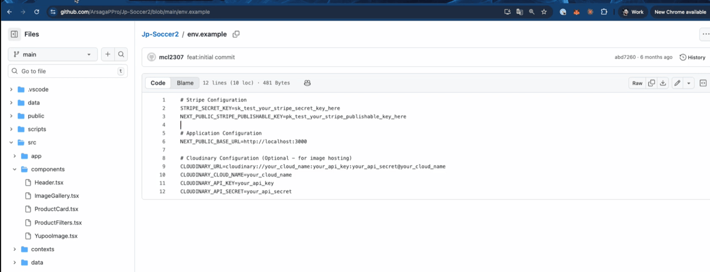
Task: Collapse the src folder
Action: pyautogui.click(x=11, y=142)
